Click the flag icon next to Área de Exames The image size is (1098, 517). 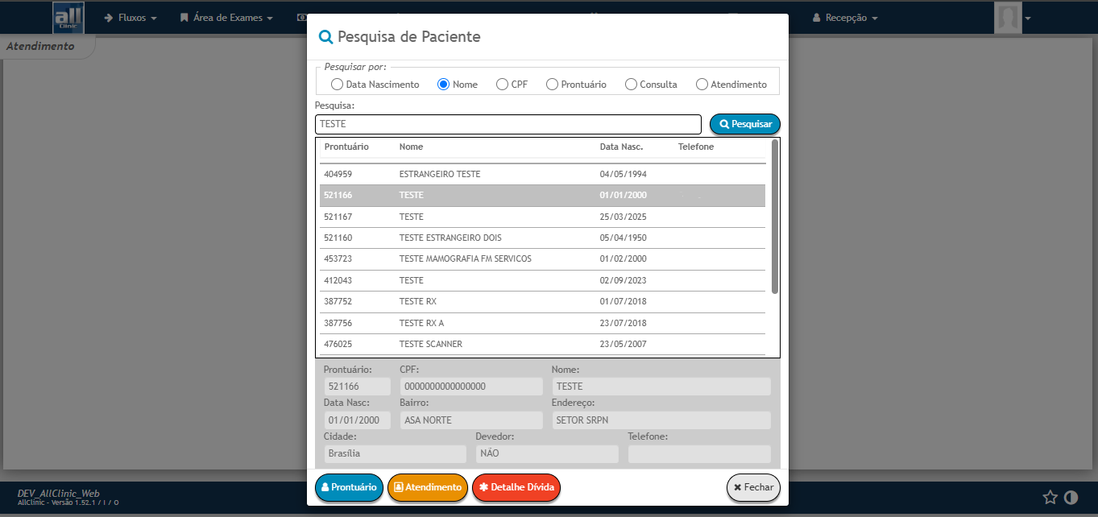click(x=183, y=17)
